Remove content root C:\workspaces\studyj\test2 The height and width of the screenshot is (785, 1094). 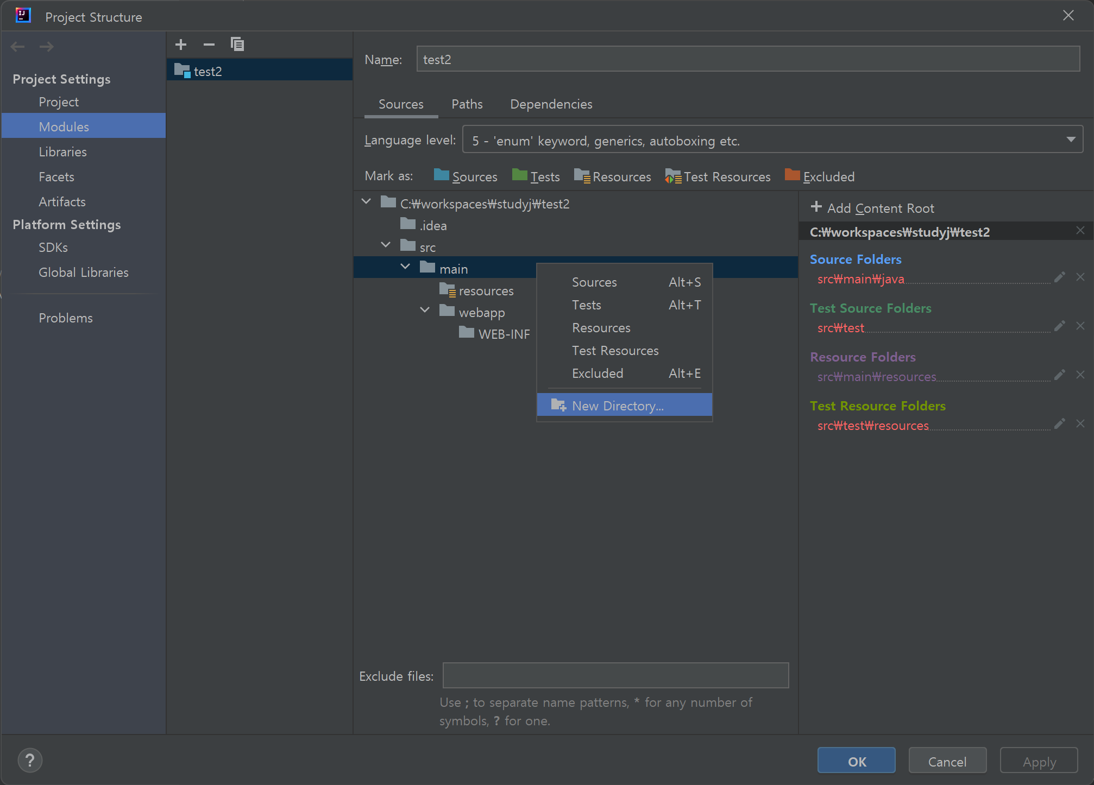click(x=1080, y=231)
